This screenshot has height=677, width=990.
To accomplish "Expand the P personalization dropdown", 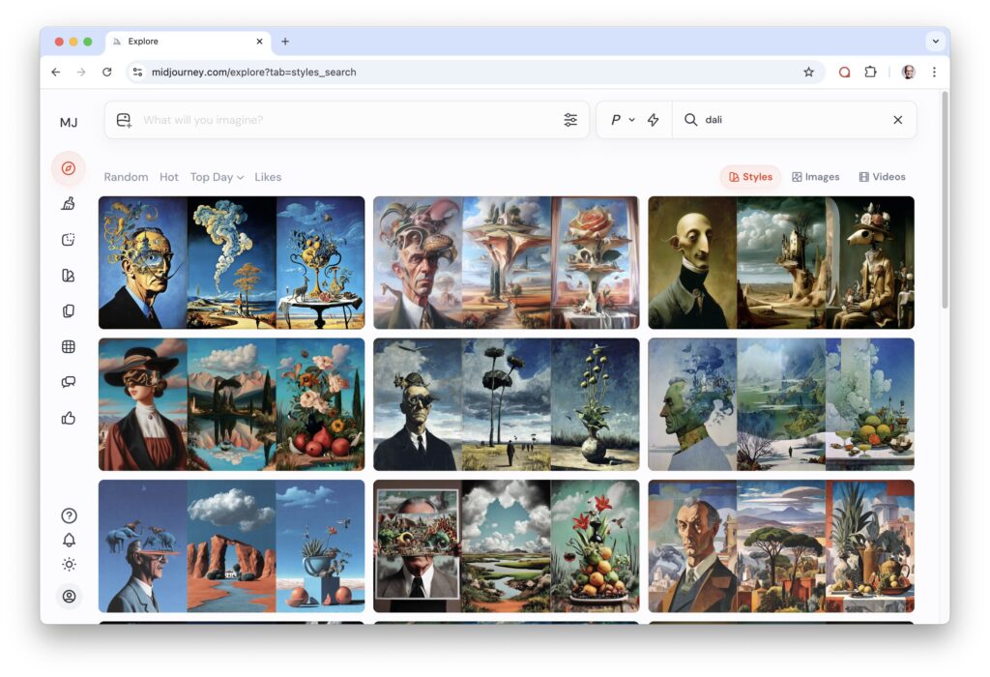I will pyautogui.click(x=622, y=120).
